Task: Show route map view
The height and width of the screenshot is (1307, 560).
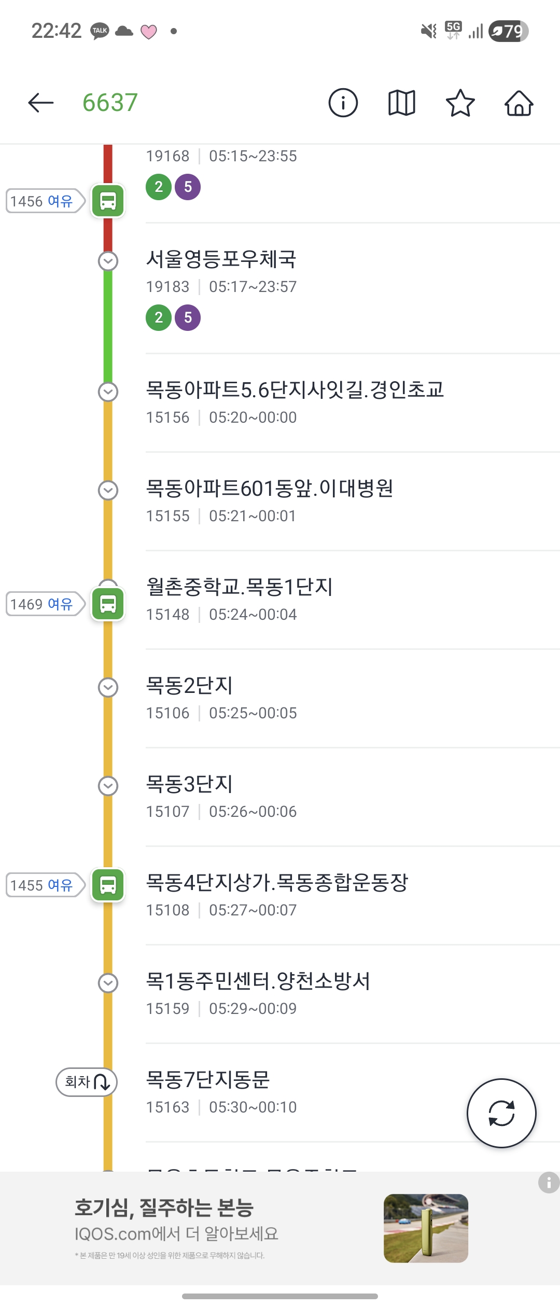Action: [x=402, y=103]
